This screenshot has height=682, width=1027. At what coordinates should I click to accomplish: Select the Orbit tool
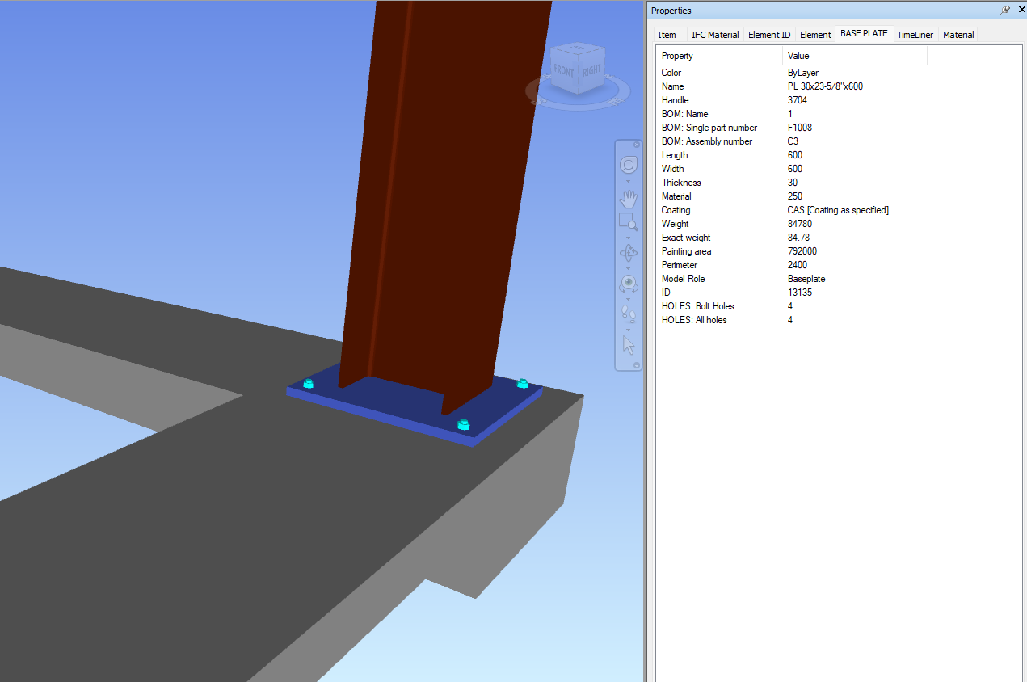click(628, 252)
